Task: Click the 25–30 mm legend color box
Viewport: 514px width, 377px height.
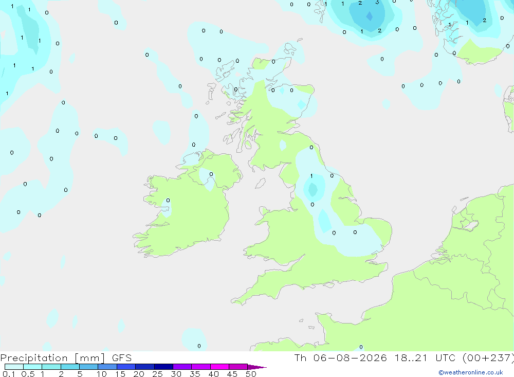Action: pos(163,367)
